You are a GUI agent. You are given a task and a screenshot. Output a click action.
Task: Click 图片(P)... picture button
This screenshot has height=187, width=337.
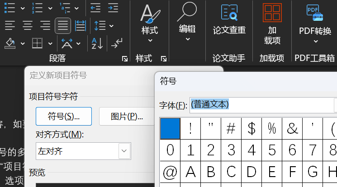(127, 117)
